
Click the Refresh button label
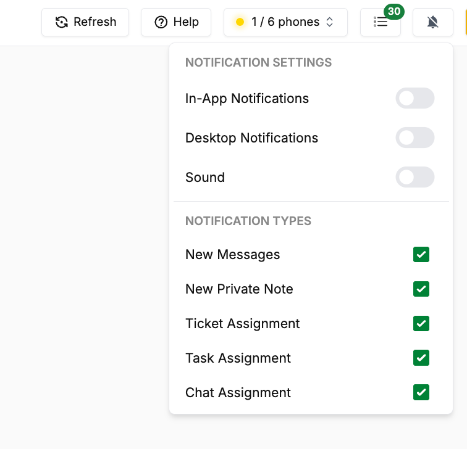[x=95, y=22]
